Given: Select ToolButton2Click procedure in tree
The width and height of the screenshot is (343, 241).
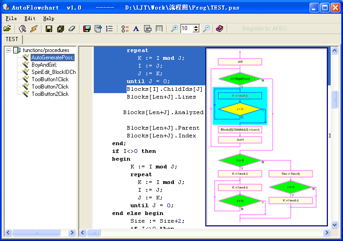Looking at the screenshot, I should point(50,94).
